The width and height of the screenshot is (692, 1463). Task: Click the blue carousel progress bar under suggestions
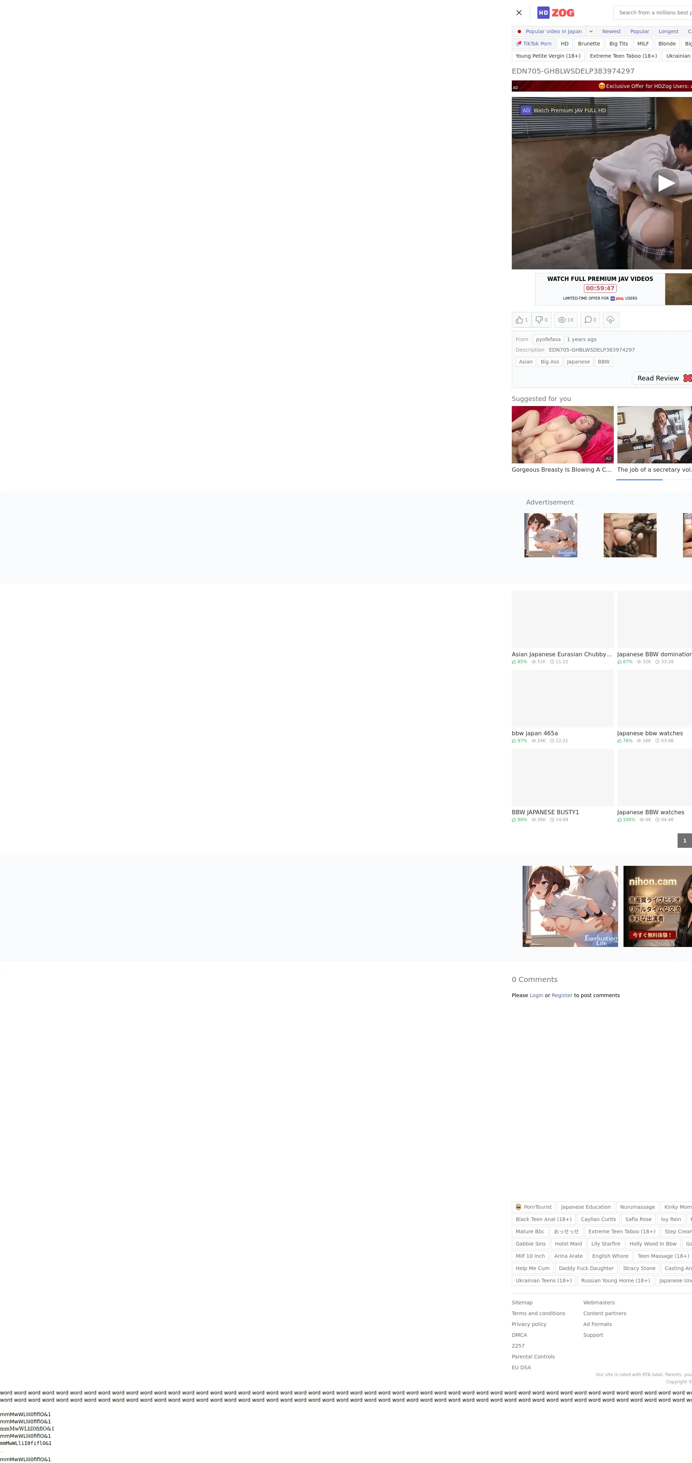pyautogui.click(x=639, y=479)
